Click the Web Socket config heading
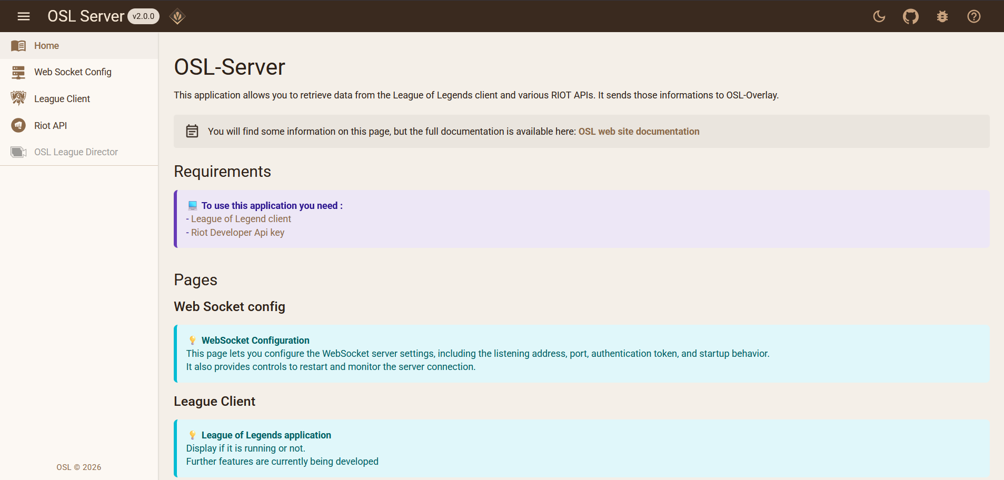Viewport: 1004px width, 480px height. coord(230,307)
